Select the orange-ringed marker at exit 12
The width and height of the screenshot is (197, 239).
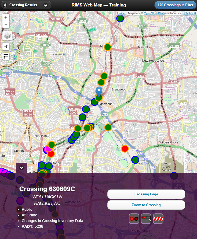tap(108, 127)
